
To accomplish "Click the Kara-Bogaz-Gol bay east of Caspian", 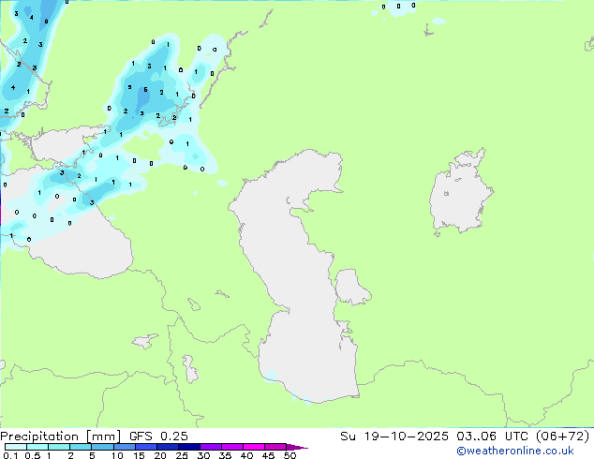I will 351,287.
